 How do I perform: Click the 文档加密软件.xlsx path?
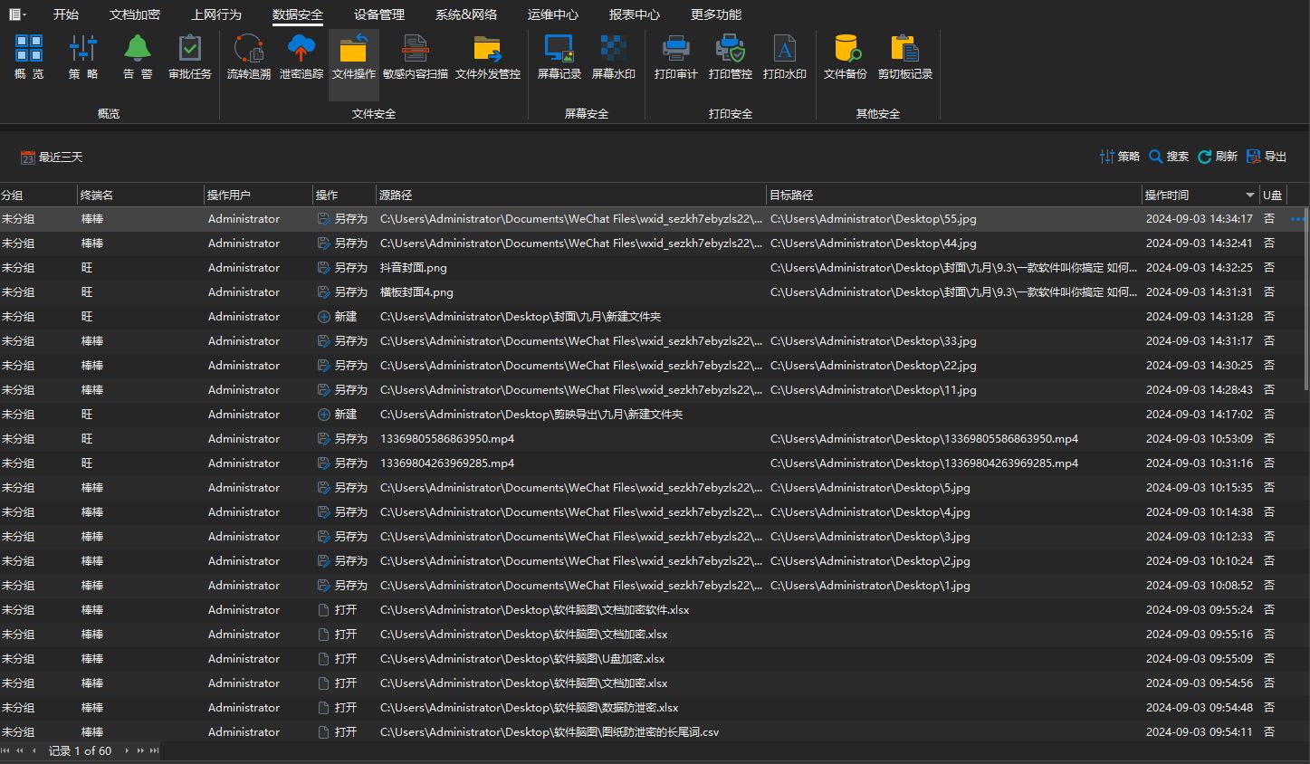pos(535,610)
